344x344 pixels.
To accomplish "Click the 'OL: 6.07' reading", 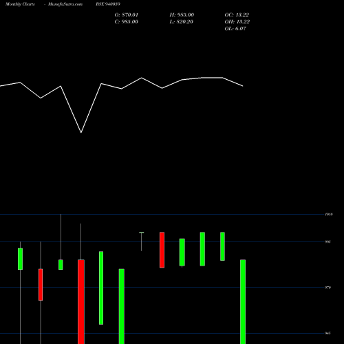I will [x=235, y=29].
